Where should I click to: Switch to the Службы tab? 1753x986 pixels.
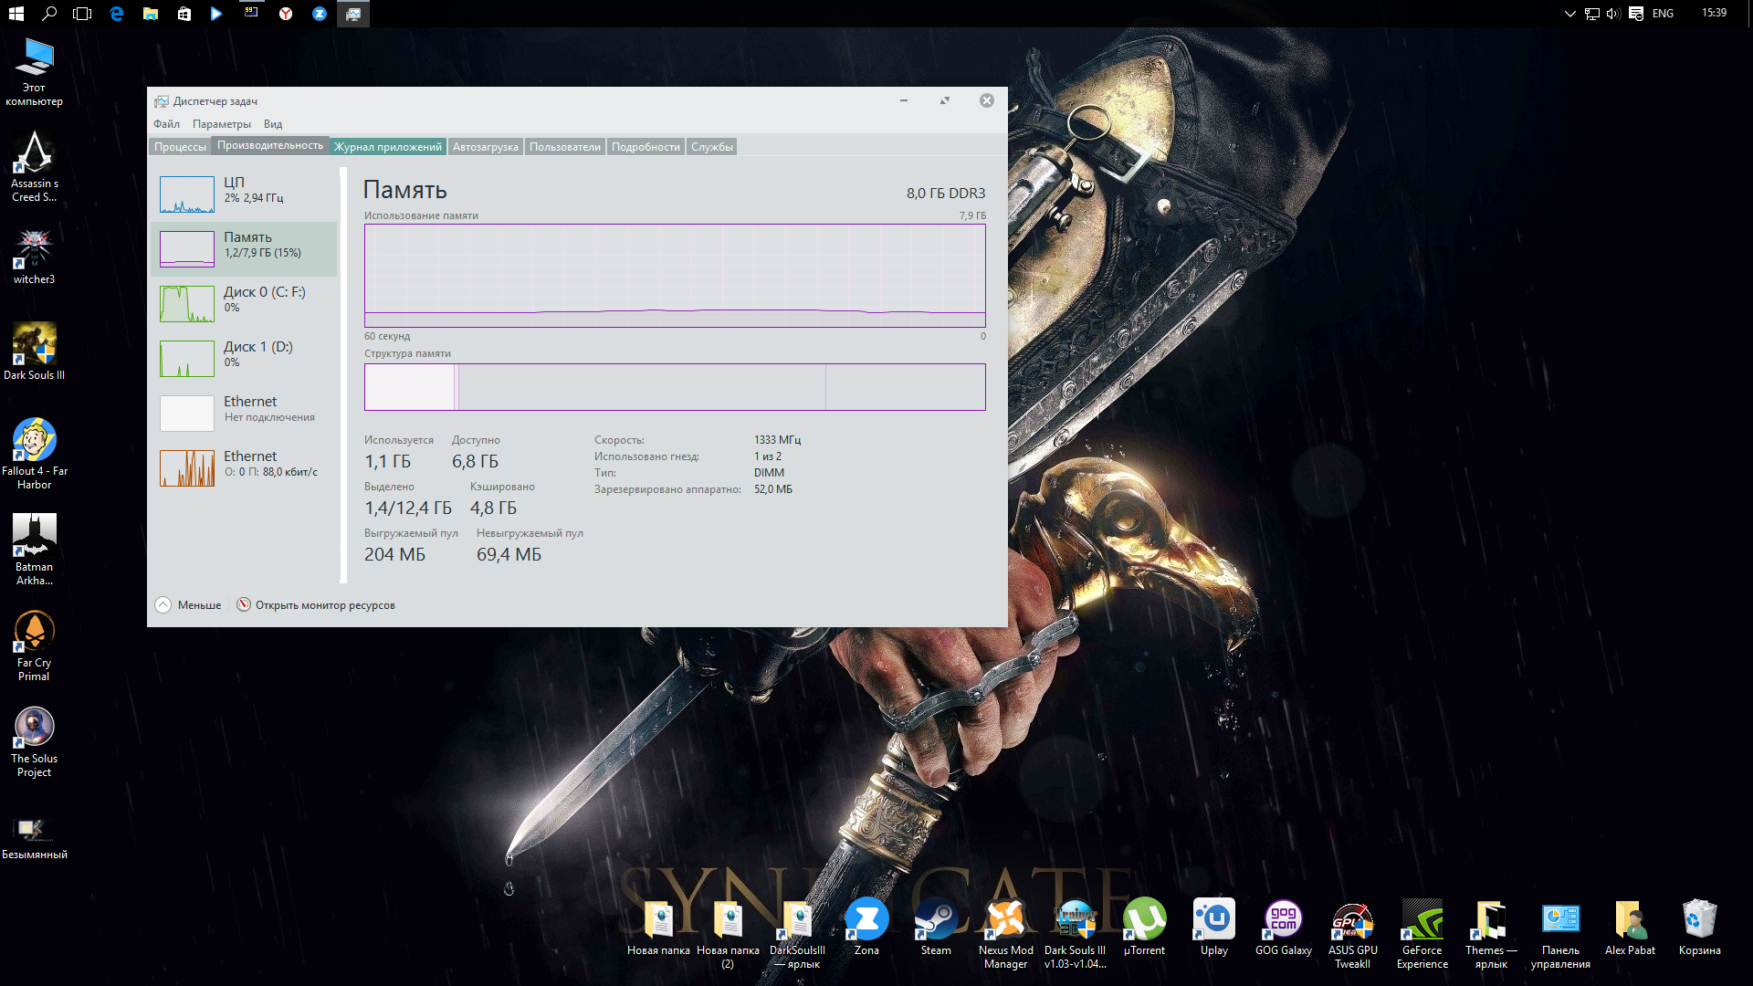click(x=711, y=147)
